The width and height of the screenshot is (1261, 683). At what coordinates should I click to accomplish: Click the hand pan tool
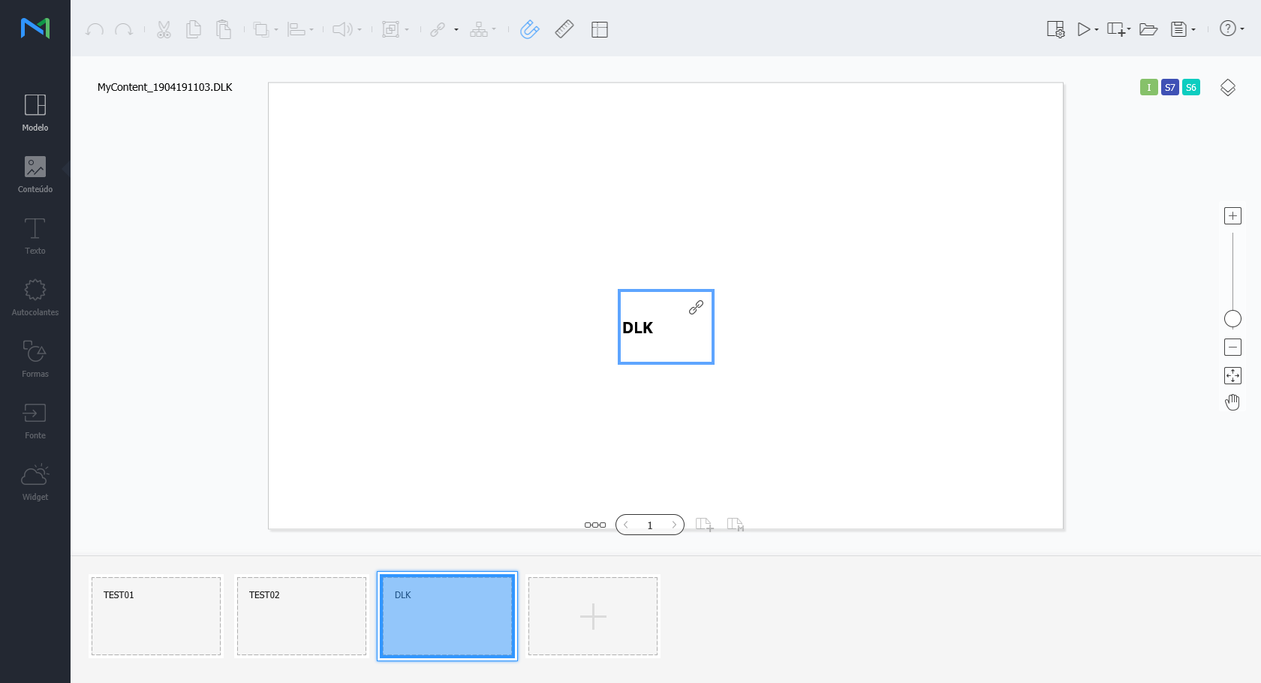click(1232, 403)
